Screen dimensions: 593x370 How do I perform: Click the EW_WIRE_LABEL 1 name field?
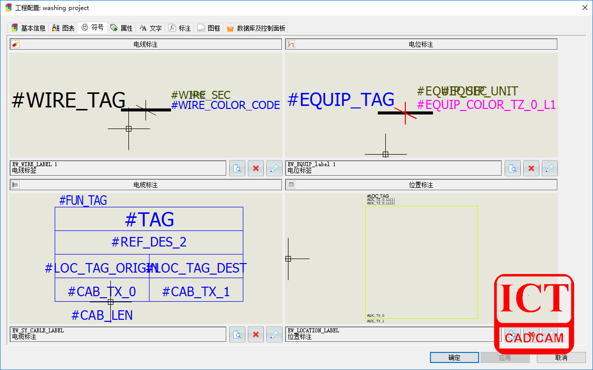[118, 168]
